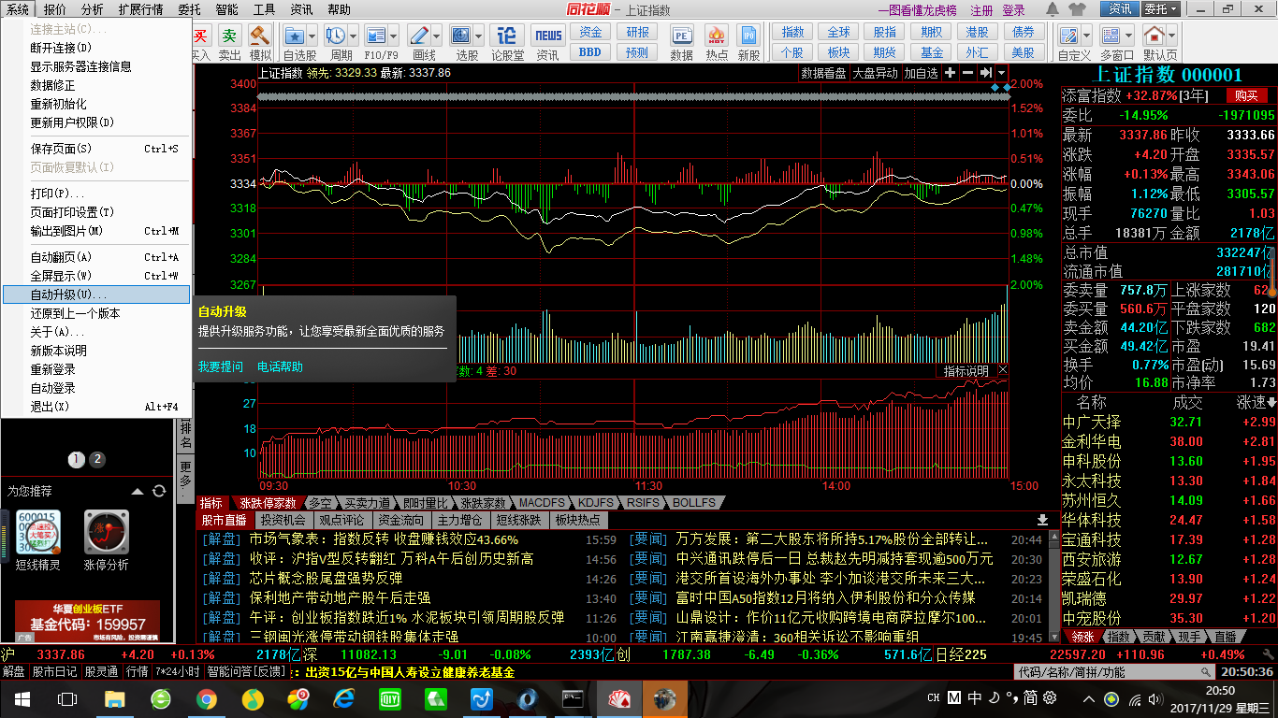Screen dimensions: 1278x718
Task: Open the NEWS 资讯 icon
Action: pos(549,36)
